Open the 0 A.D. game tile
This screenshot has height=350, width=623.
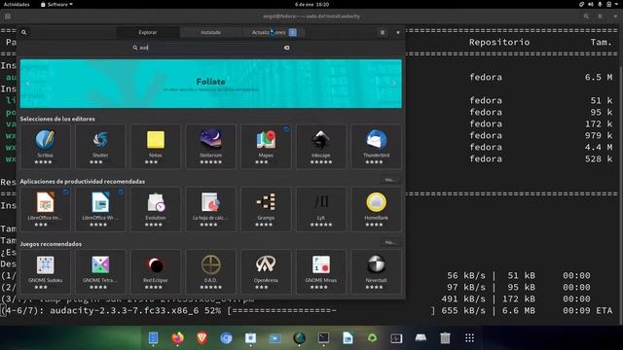pyautogui.click(x=210, y=271)
